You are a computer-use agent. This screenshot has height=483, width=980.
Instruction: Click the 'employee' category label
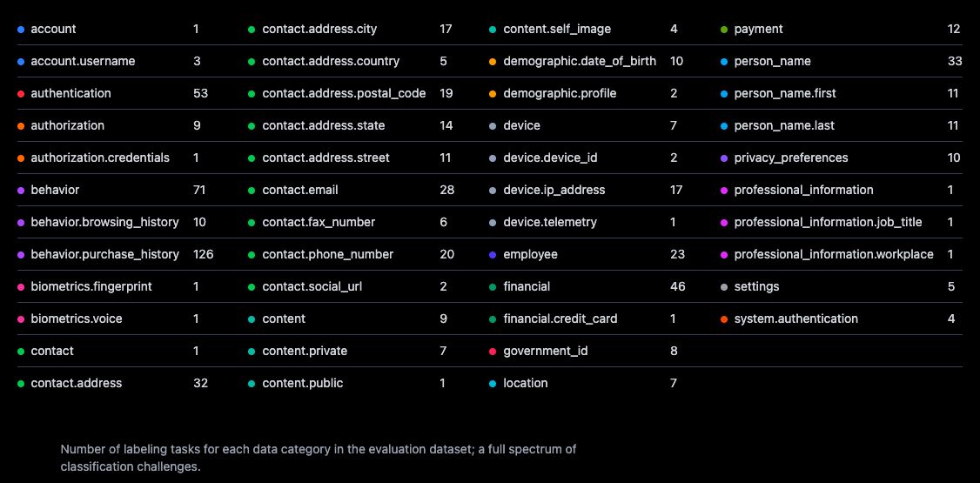point(530,254)
